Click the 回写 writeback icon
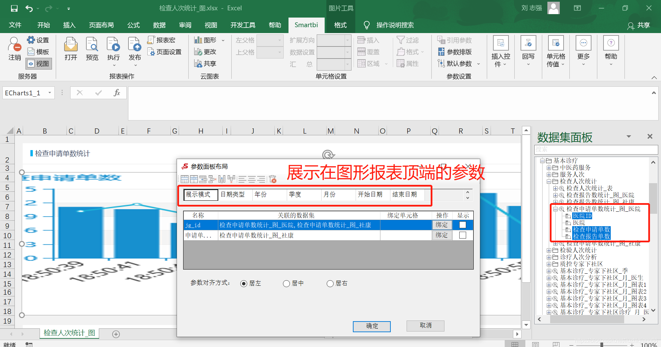This screenshot has height=347, width=661. (528, 43)
